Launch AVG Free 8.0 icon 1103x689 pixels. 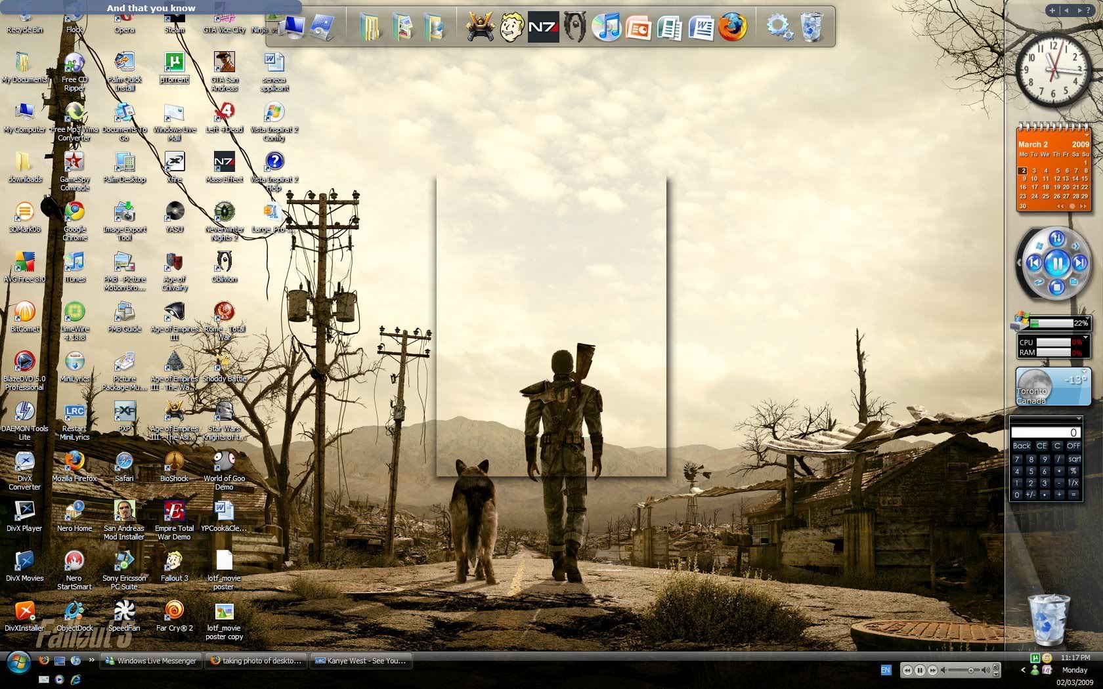24,268
